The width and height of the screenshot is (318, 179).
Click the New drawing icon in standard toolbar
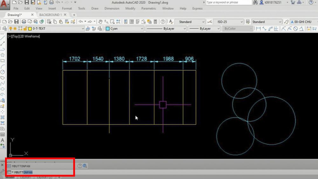[4, 22]
